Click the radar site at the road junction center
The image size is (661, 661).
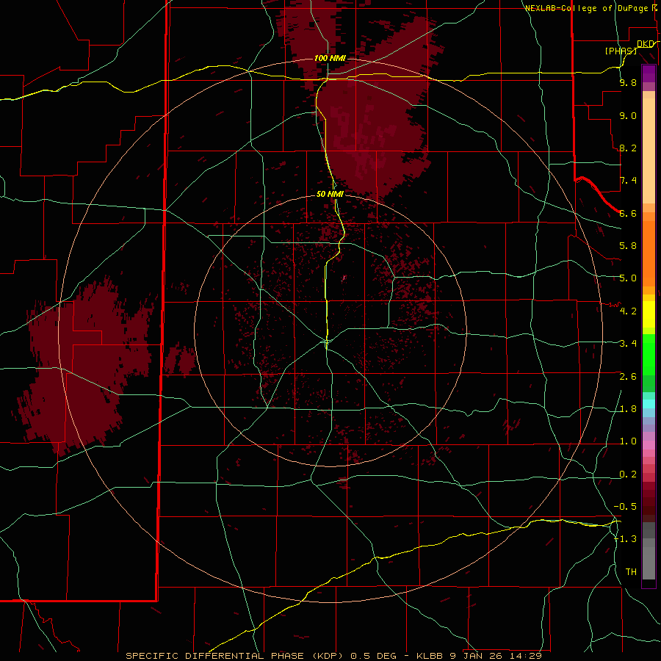[327, 341]
